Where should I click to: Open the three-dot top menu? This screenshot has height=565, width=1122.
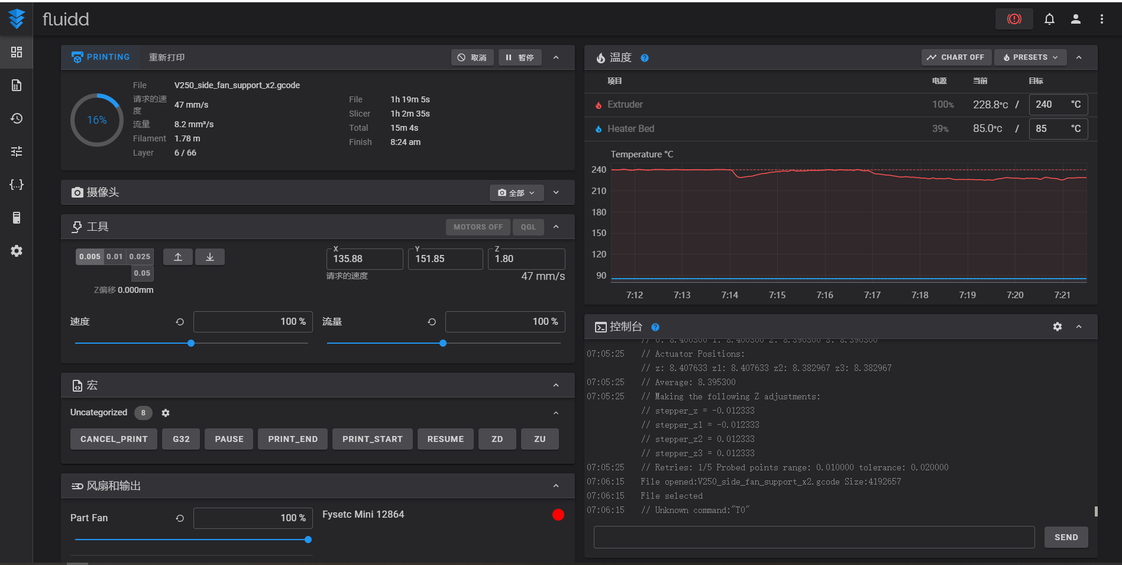click(x=1102, y=19)
